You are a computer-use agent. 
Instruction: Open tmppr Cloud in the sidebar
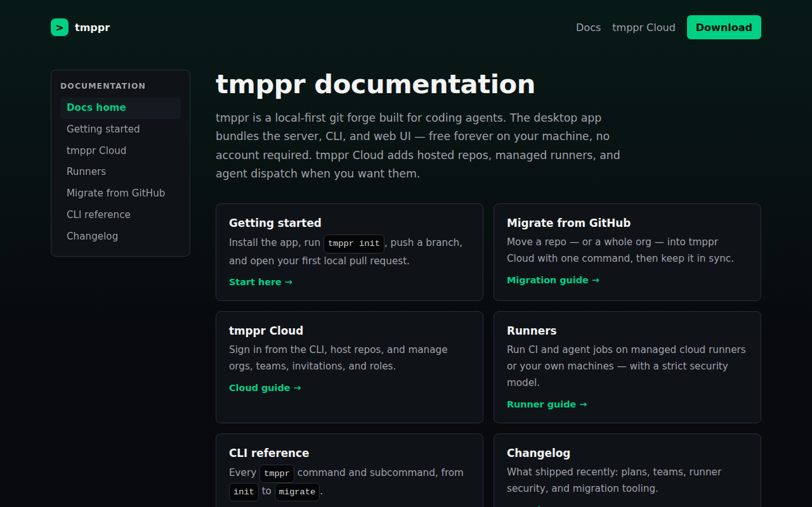(x=121, y=151)
